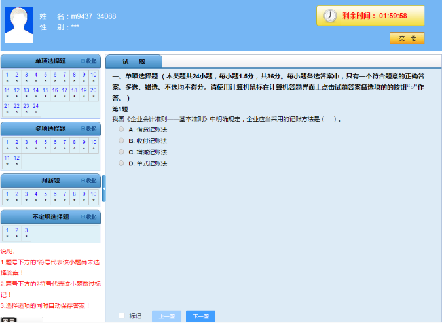
Task: Go to multiple-choice question 7
Action: pyautogui.click(x=65, y=145)
